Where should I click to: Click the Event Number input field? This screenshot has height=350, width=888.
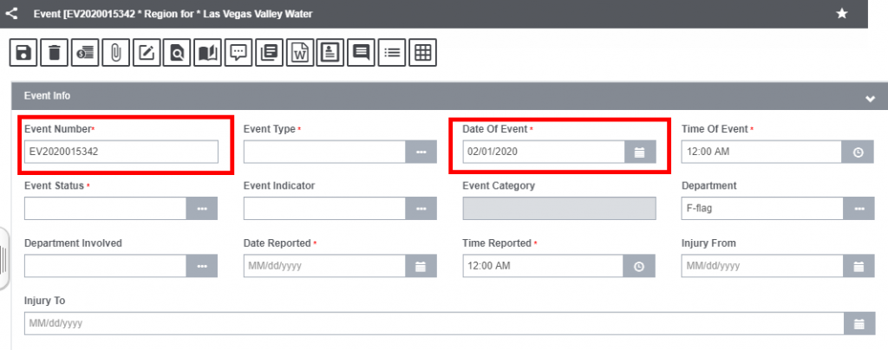pos(121,152)
